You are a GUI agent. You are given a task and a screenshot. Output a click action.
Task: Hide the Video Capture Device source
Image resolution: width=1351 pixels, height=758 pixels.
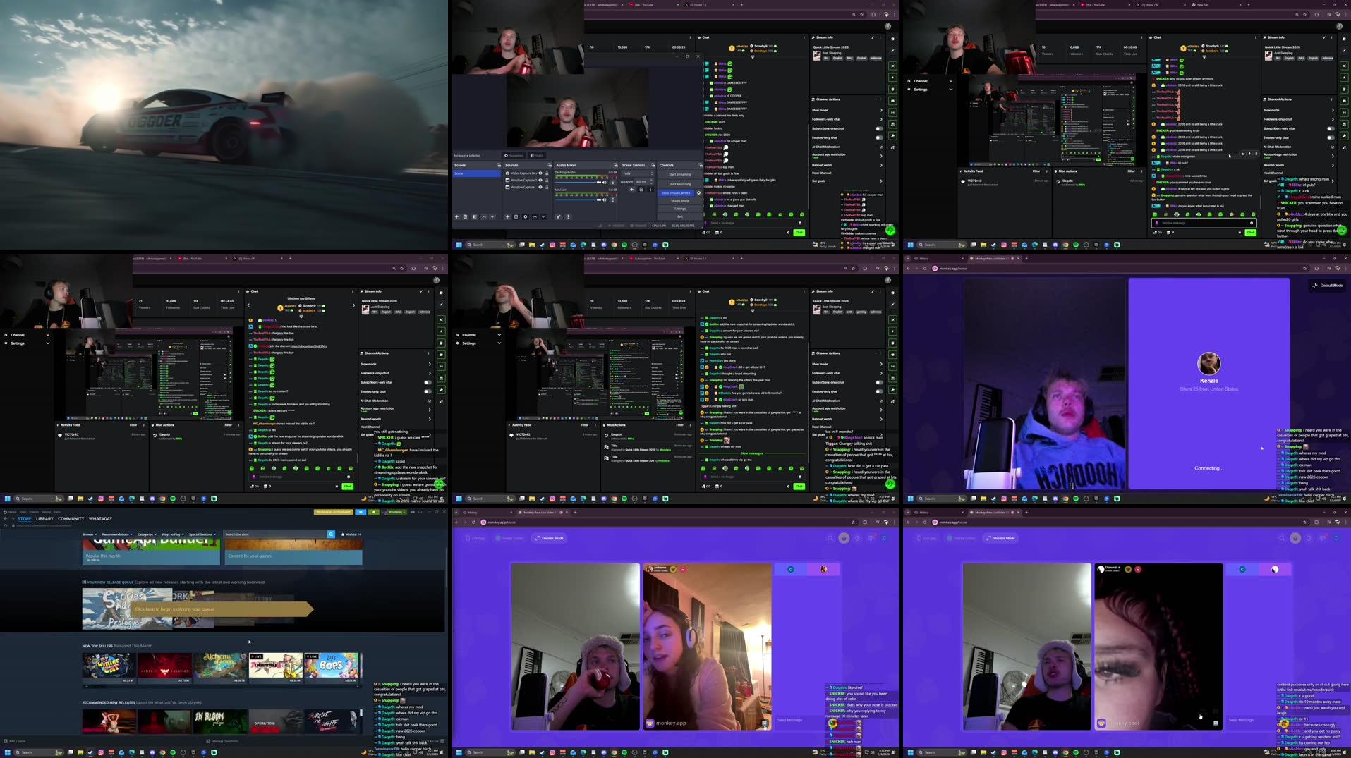[x=540, y=173]
